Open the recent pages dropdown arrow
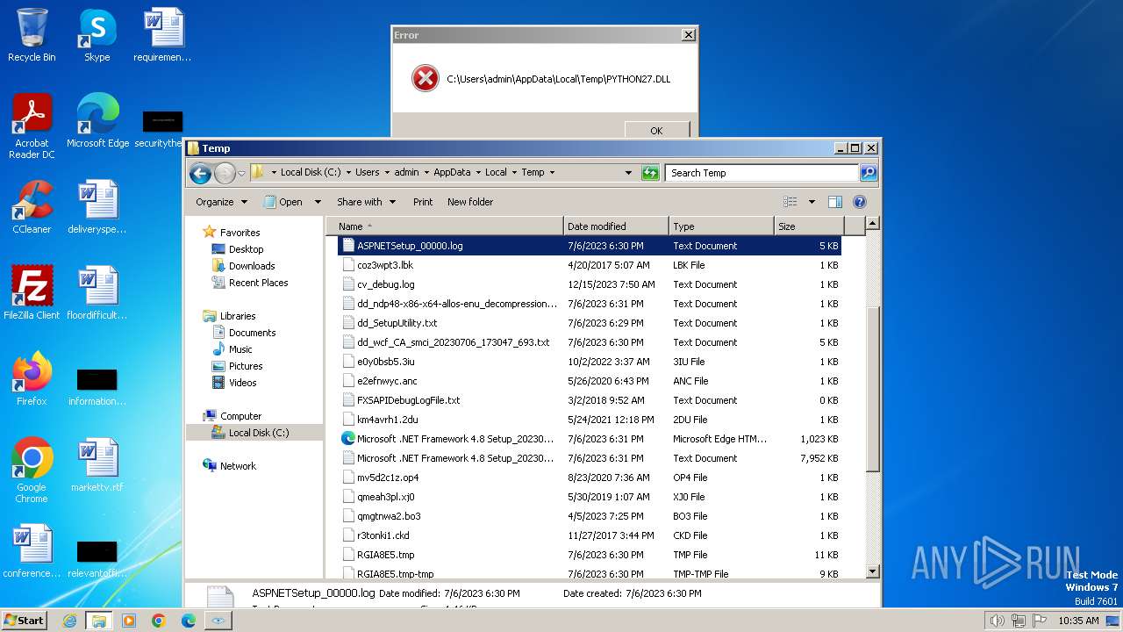Screen dimensions: 1123x632 [241, 174]
